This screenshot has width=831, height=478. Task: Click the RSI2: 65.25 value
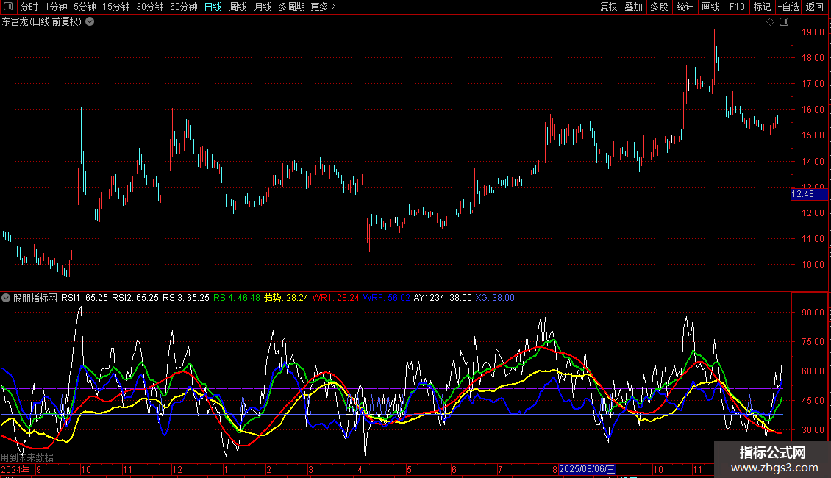click(135, 298)
